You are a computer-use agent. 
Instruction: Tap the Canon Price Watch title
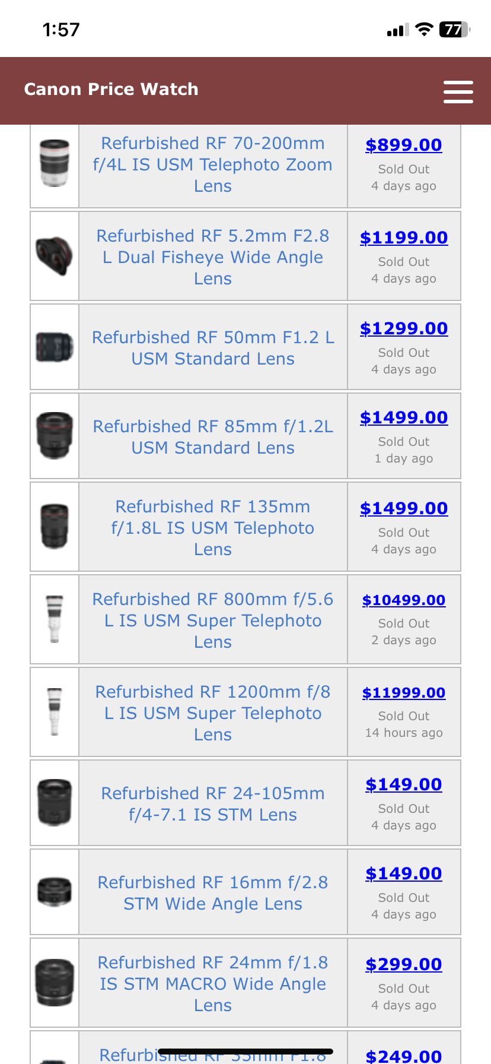tap(111, 89)
